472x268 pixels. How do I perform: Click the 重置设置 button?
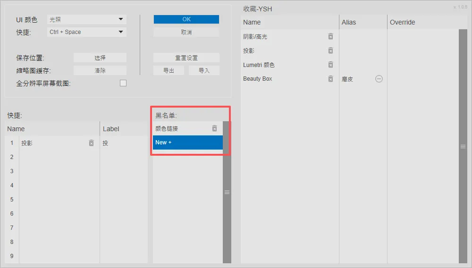186,58
